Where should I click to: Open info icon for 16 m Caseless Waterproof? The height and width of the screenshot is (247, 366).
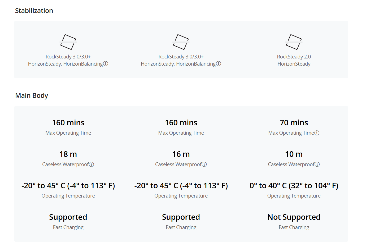pos(204,164)
